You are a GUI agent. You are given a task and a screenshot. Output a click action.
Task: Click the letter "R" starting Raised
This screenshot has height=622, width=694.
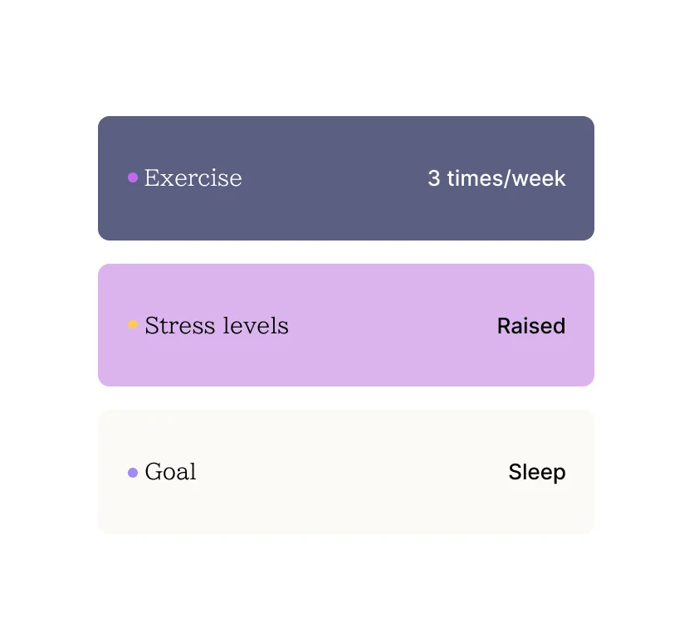tap(504, 326)
